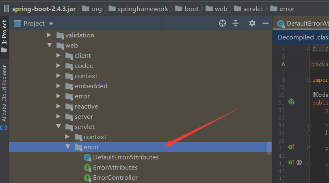
Task: Select the client package
Action: pyautogui.click(x=83, y=55)
